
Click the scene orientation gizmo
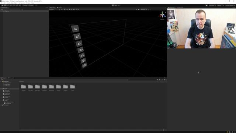coord(162,15)
